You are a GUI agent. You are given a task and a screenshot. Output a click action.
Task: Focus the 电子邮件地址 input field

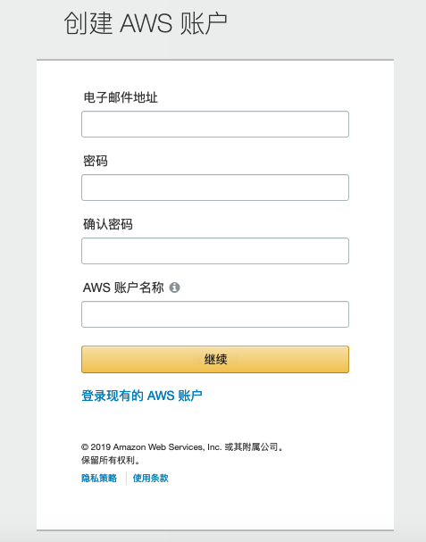(x=215, y=124)
